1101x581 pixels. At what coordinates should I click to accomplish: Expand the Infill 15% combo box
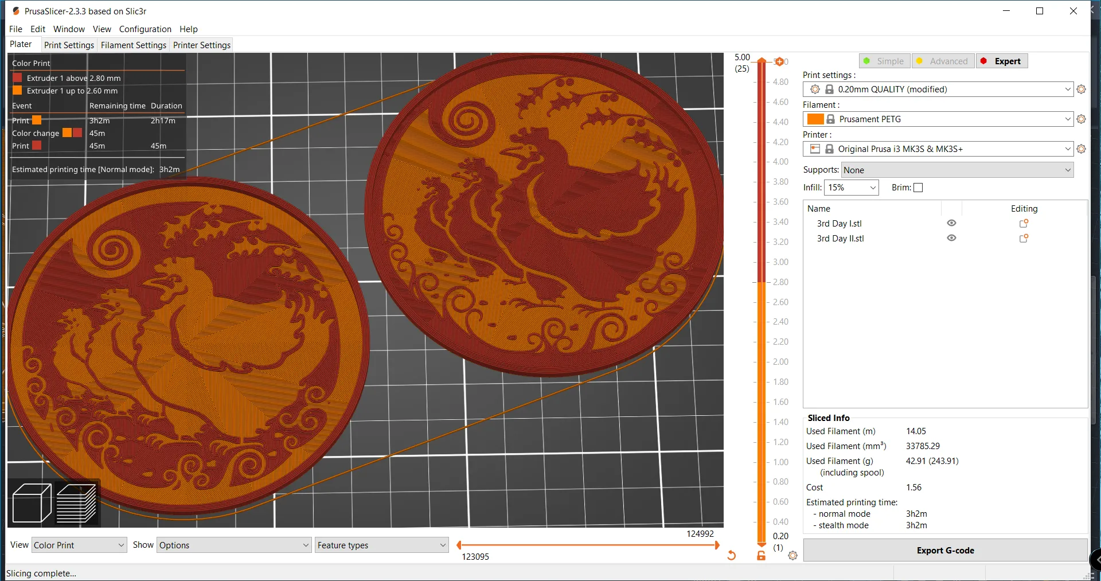pyautogui.click(x=852, y=188)
